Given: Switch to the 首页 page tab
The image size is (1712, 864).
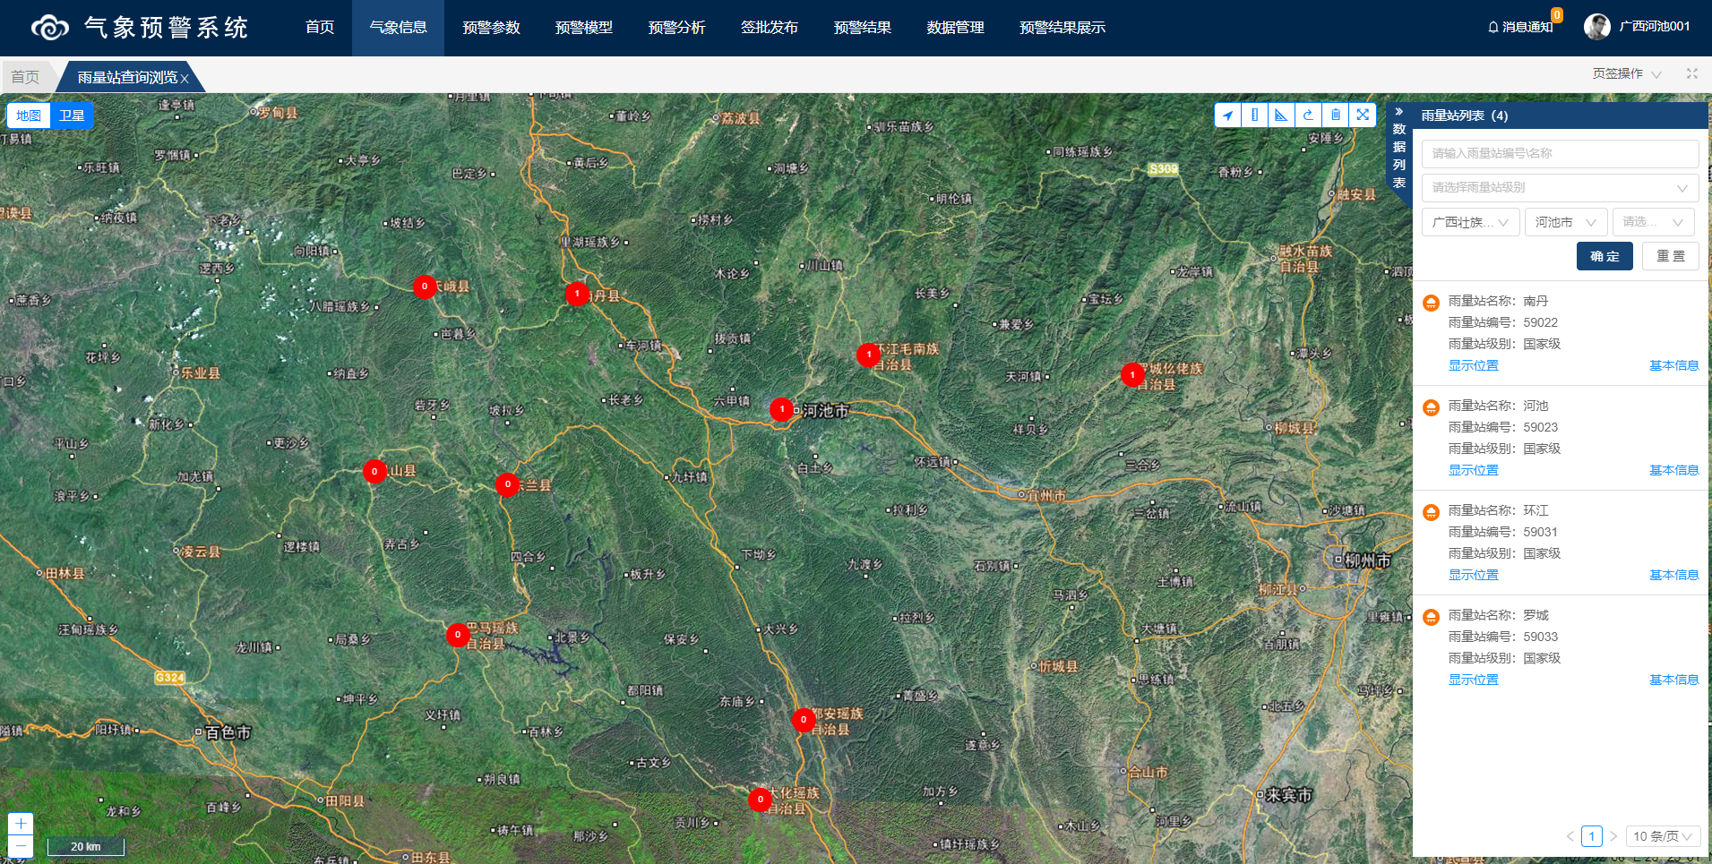Looking at the screenshot, I should pos(26,77).
